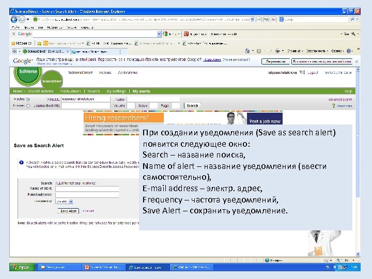Click the Home page icon in command bar

point(247,51)
